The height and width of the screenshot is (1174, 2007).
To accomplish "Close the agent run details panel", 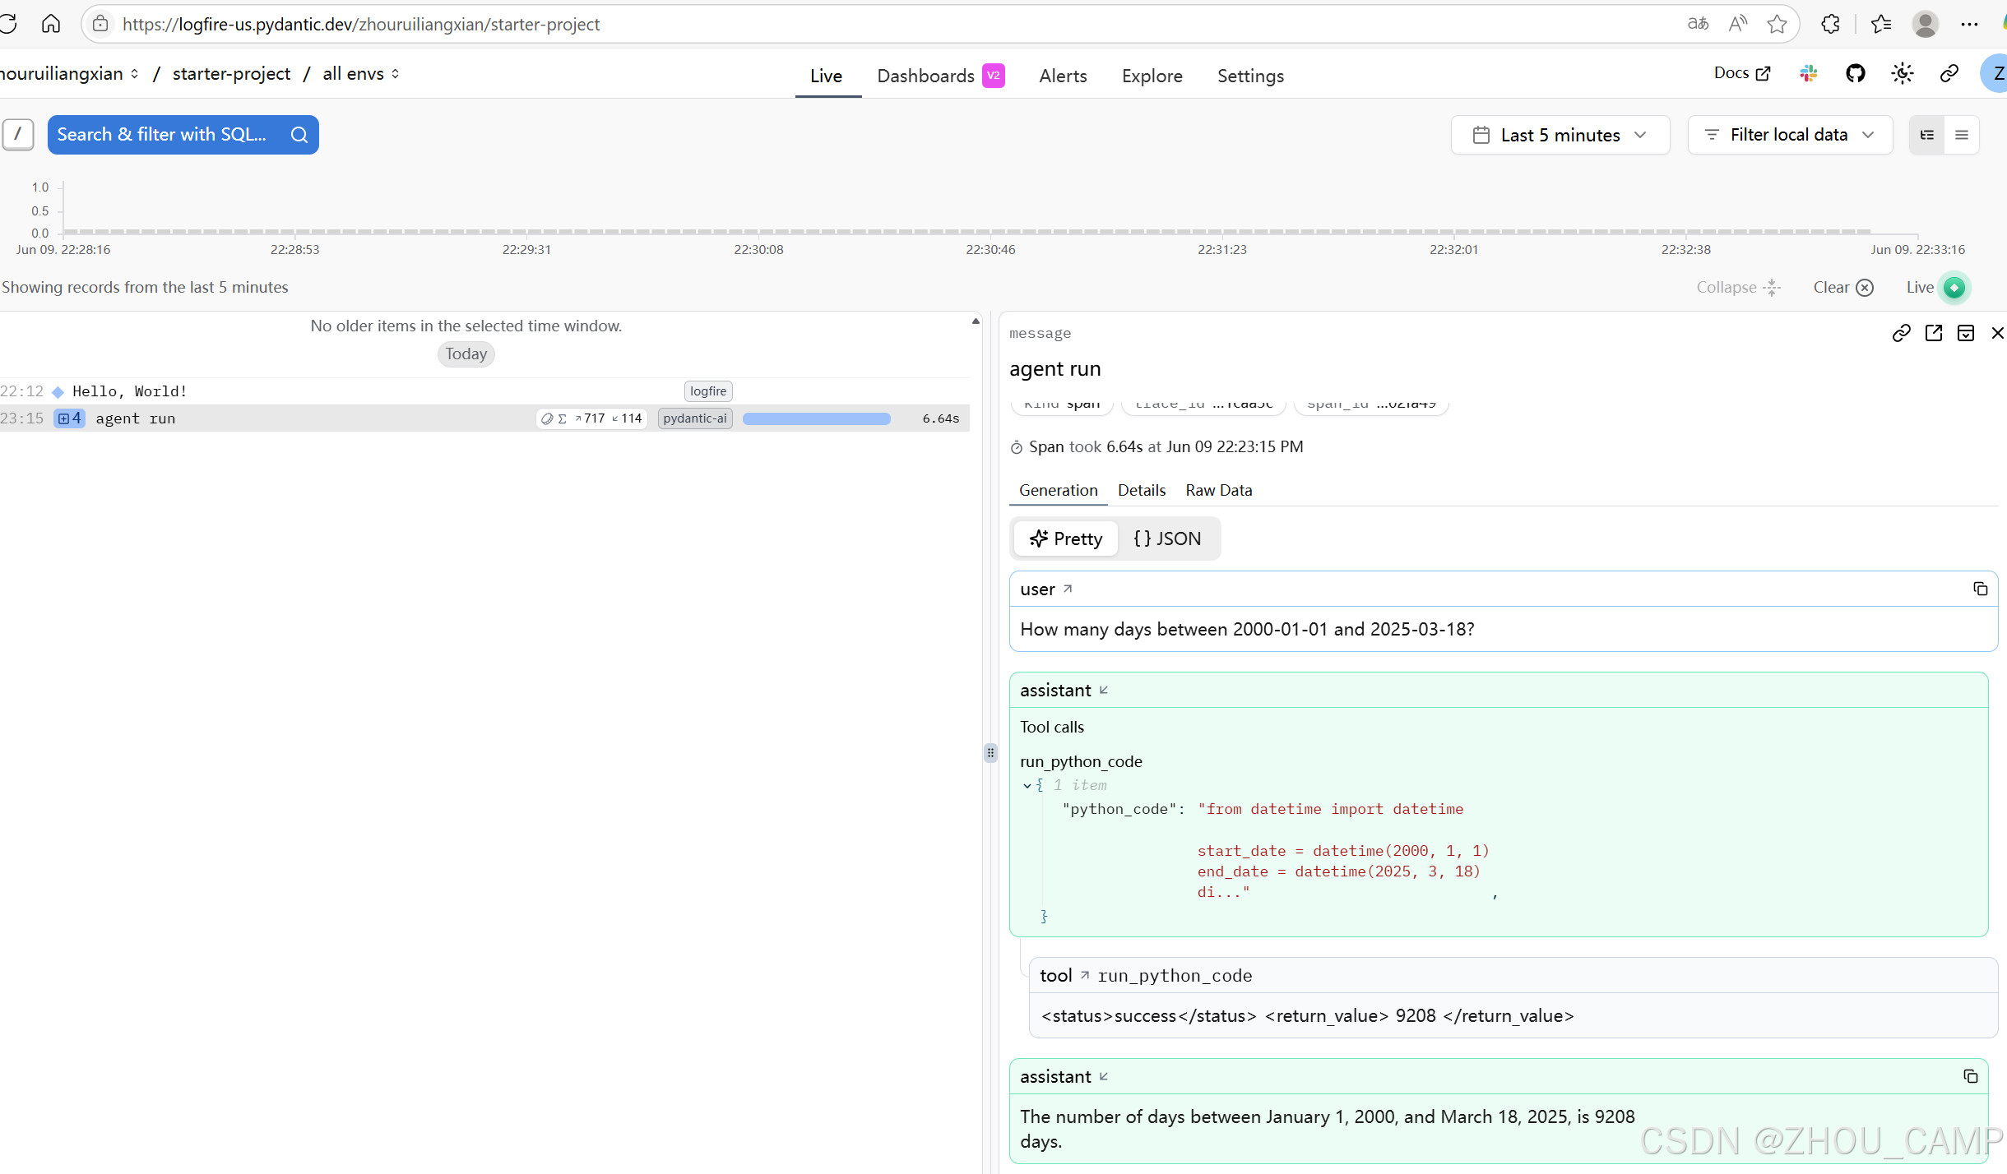I will point(1997,333).
